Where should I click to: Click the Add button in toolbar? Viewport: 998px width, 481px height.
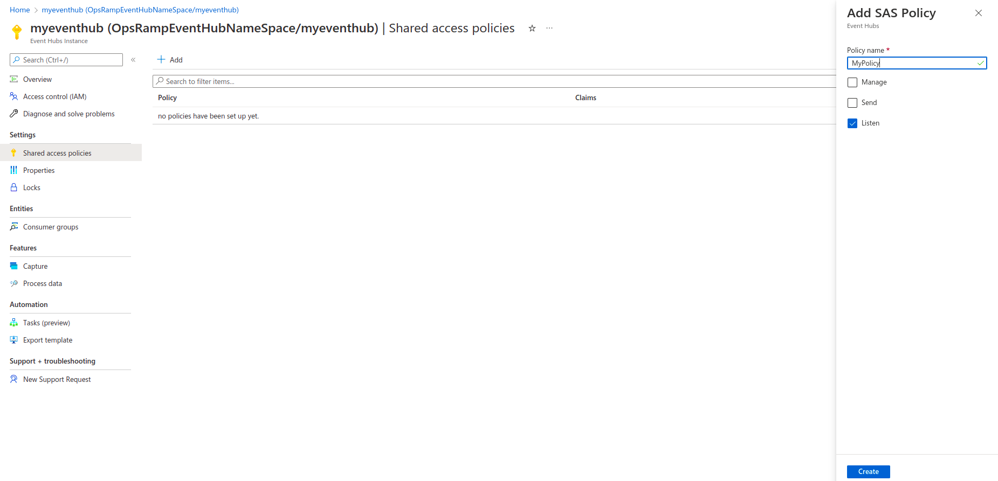[170, 60]
